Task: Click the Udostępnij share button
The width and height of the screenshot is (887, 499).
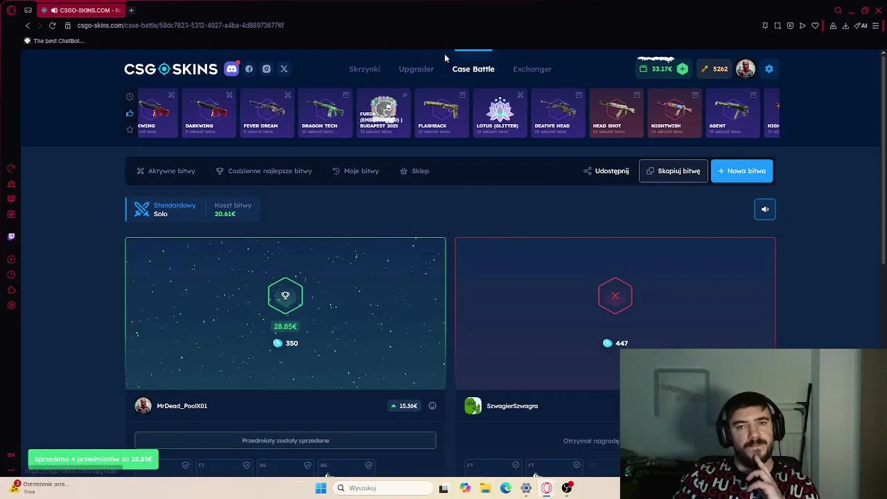Action: pos(606,170)
